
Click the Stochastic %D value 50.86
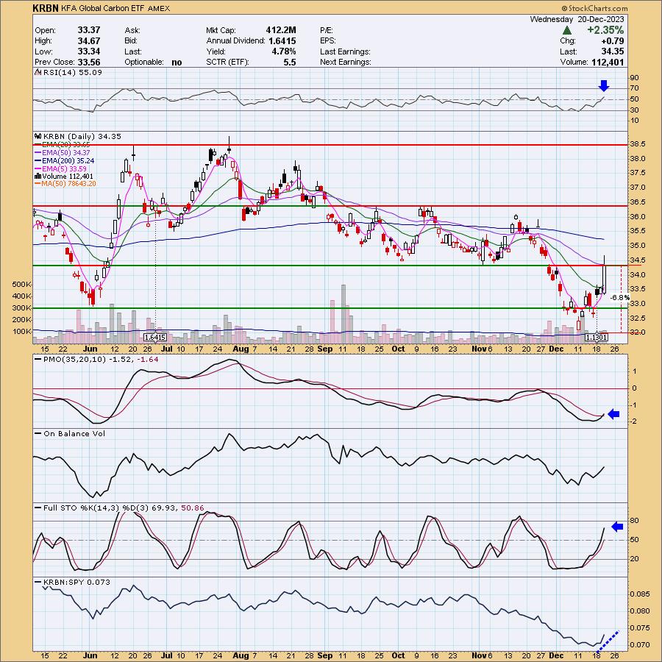click(192, 508)
